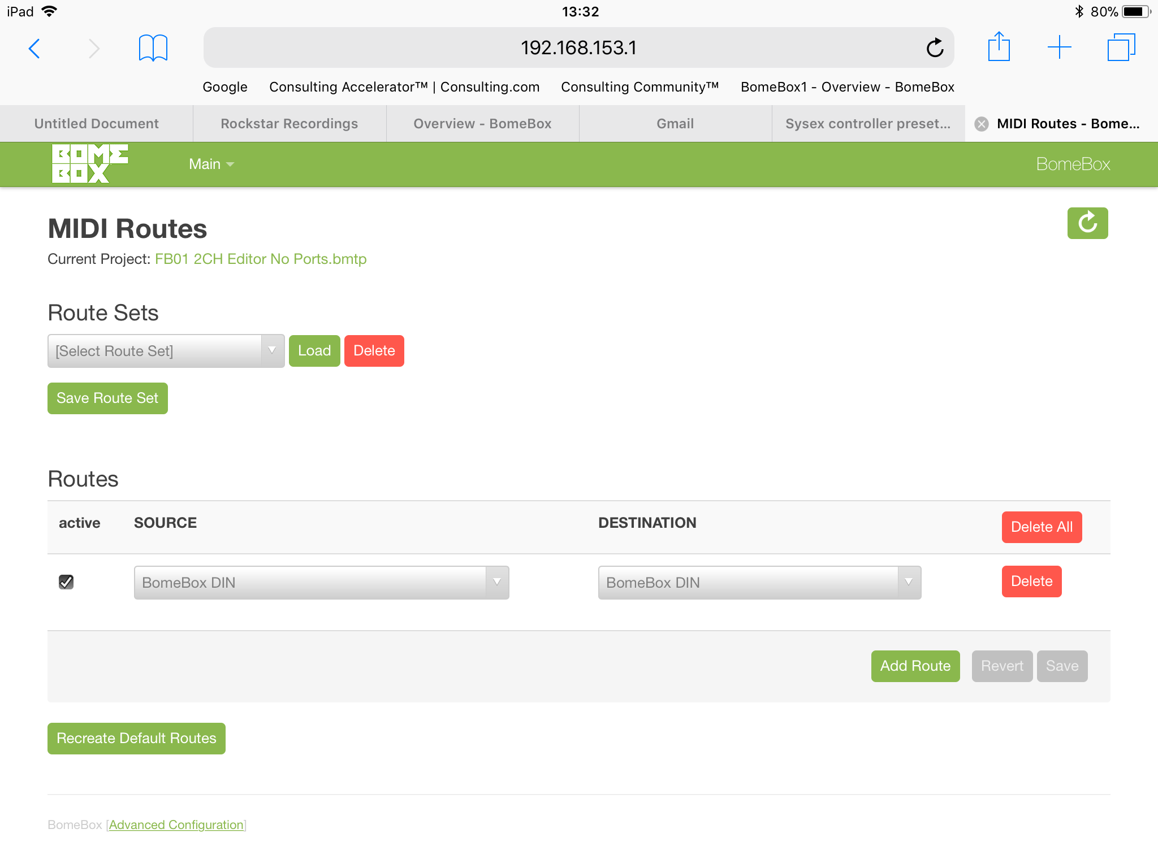
Task: Click the Load route set button
Action: coord(314,351)
